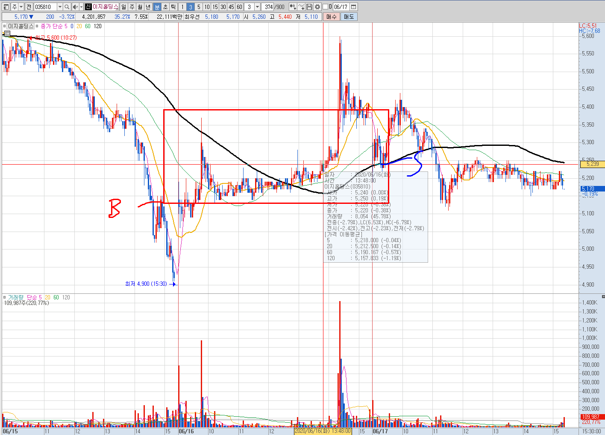Click the grid icon under chart legend
Screen dimensions: 605x435
[7, 33]
